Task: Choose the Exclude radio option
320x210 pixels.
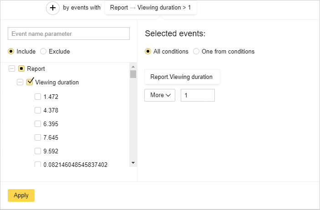Action: pos(43,51)
